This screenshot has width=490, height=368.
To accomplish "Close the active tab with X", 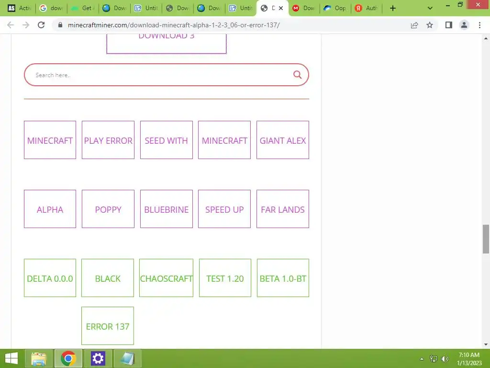I will tap(280, 8).
